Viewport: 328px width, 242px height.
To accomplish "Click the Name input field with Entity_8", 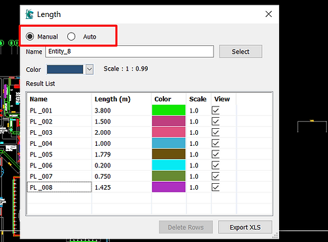I will pos(129,52).
